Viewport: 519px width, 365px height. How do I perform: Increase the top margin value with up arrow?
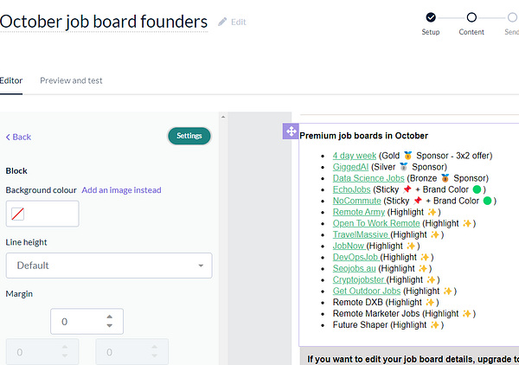click(x=109, y=317)
